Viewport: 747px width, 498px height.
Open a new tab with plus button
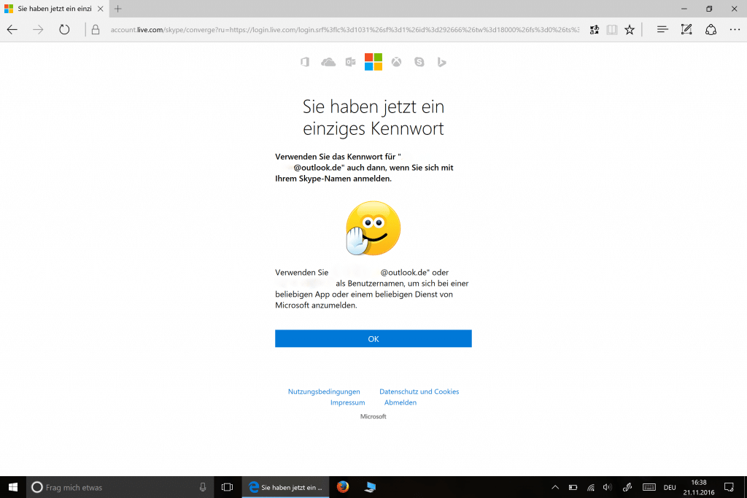coord(118,9)
